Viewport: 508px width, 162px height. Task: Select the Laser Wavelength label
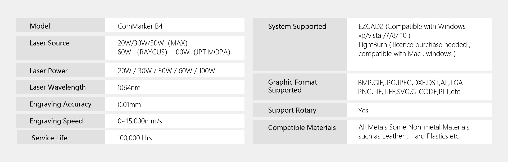pyautogui.click(x=57, y=87)
